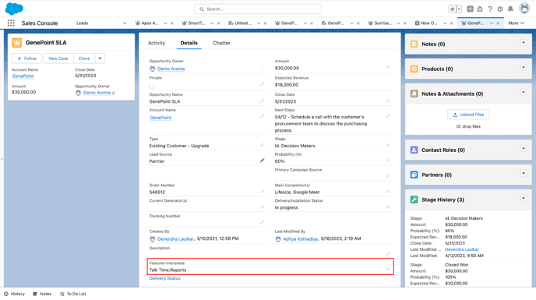This screenshot has height=300, width=536.
Task: Open Aditya Kothadiya Last Modified link
Action: [x=301, y=238]
